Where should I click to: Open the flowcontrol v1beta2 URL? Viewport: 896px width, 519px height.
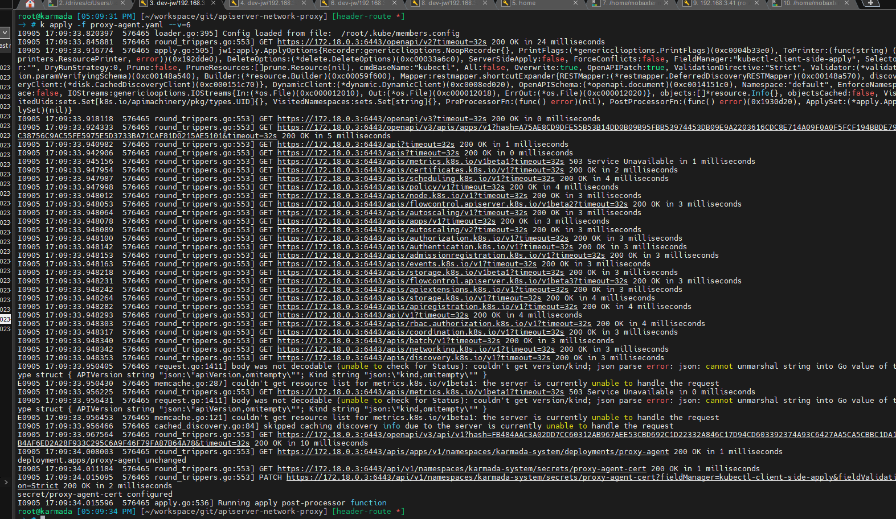(x=452, y=204)
